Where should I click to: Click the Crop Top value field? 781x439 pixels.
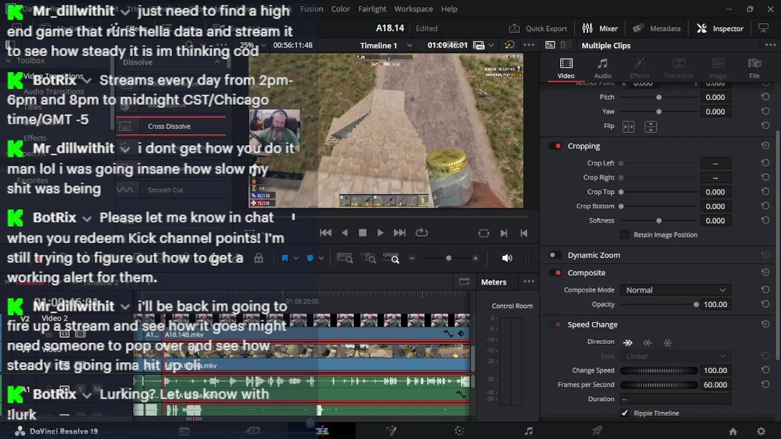pos(715,192)
